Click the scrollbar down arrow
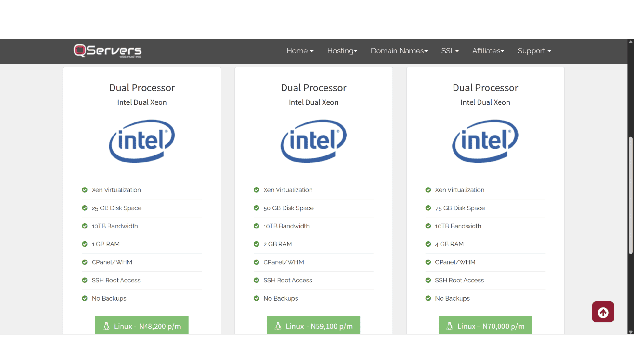 click(x=631, y=332)
